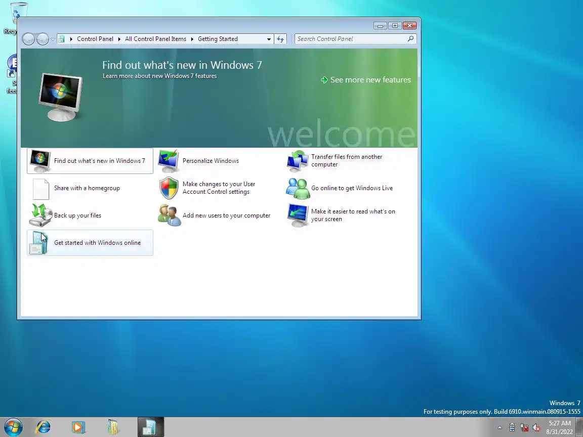Launch Internet Explorer from the taskbar

43,427
